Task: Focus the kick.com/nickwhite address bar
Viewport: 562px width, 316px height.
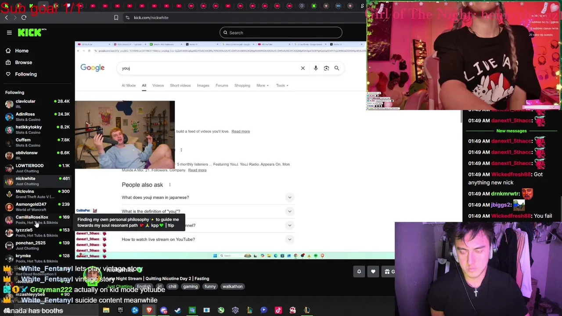Action: point(151,18)
